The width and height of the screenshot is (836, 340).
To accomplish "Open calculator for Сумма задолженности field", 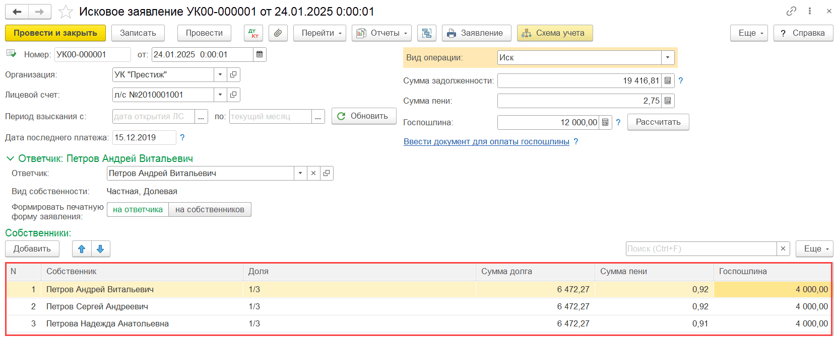I will click(667, 80).
